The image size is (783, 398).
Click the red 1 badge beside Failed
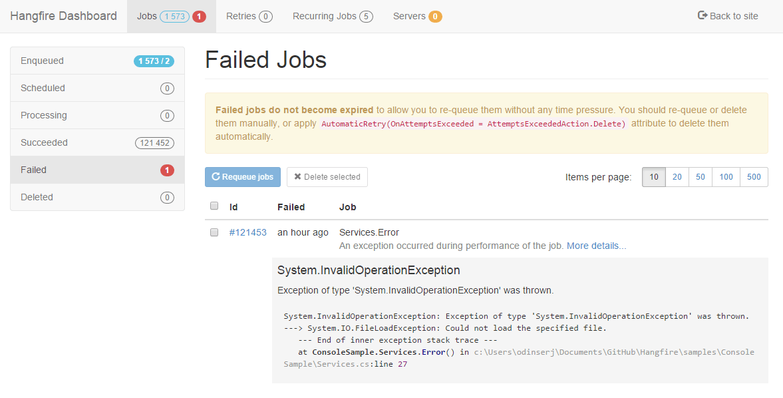tap(167, 170)
